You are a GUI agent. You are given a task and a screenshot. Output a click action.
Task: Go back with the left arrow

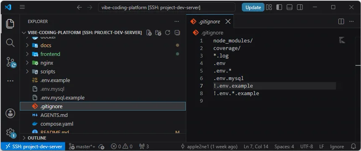click(x=79, y=8)
